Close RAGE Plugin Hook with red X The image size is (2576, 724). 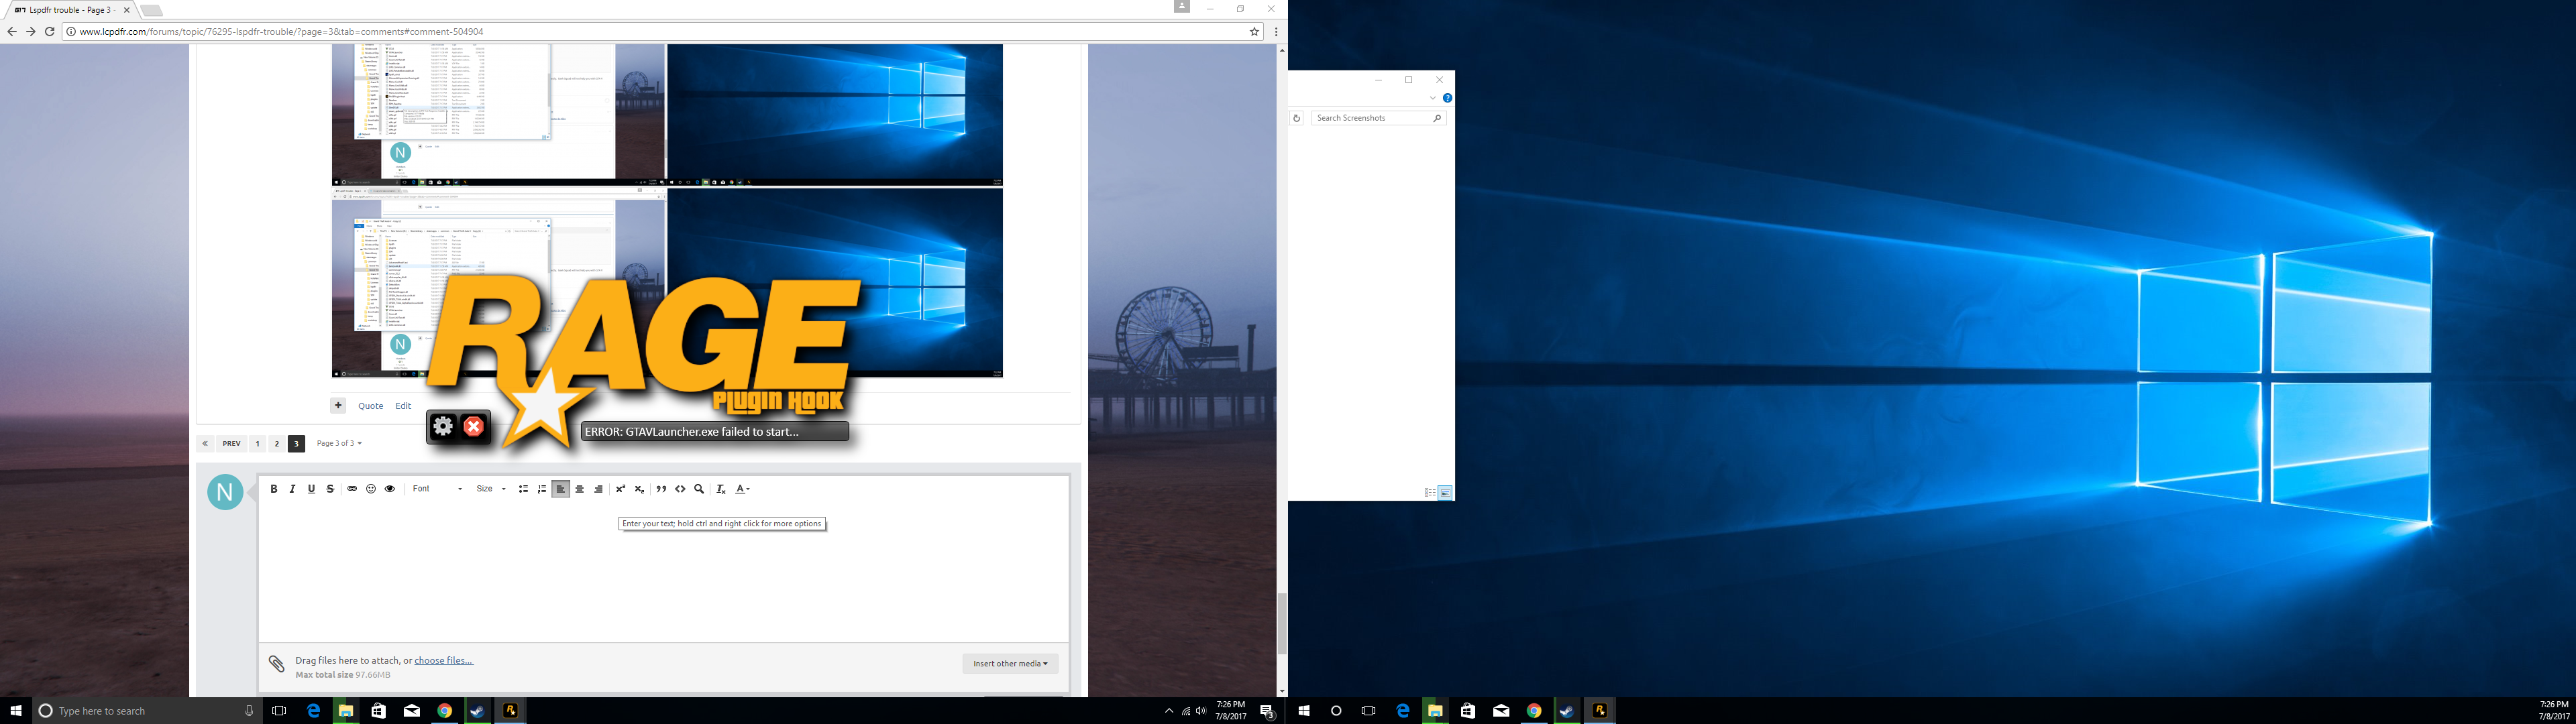(474, 427)
